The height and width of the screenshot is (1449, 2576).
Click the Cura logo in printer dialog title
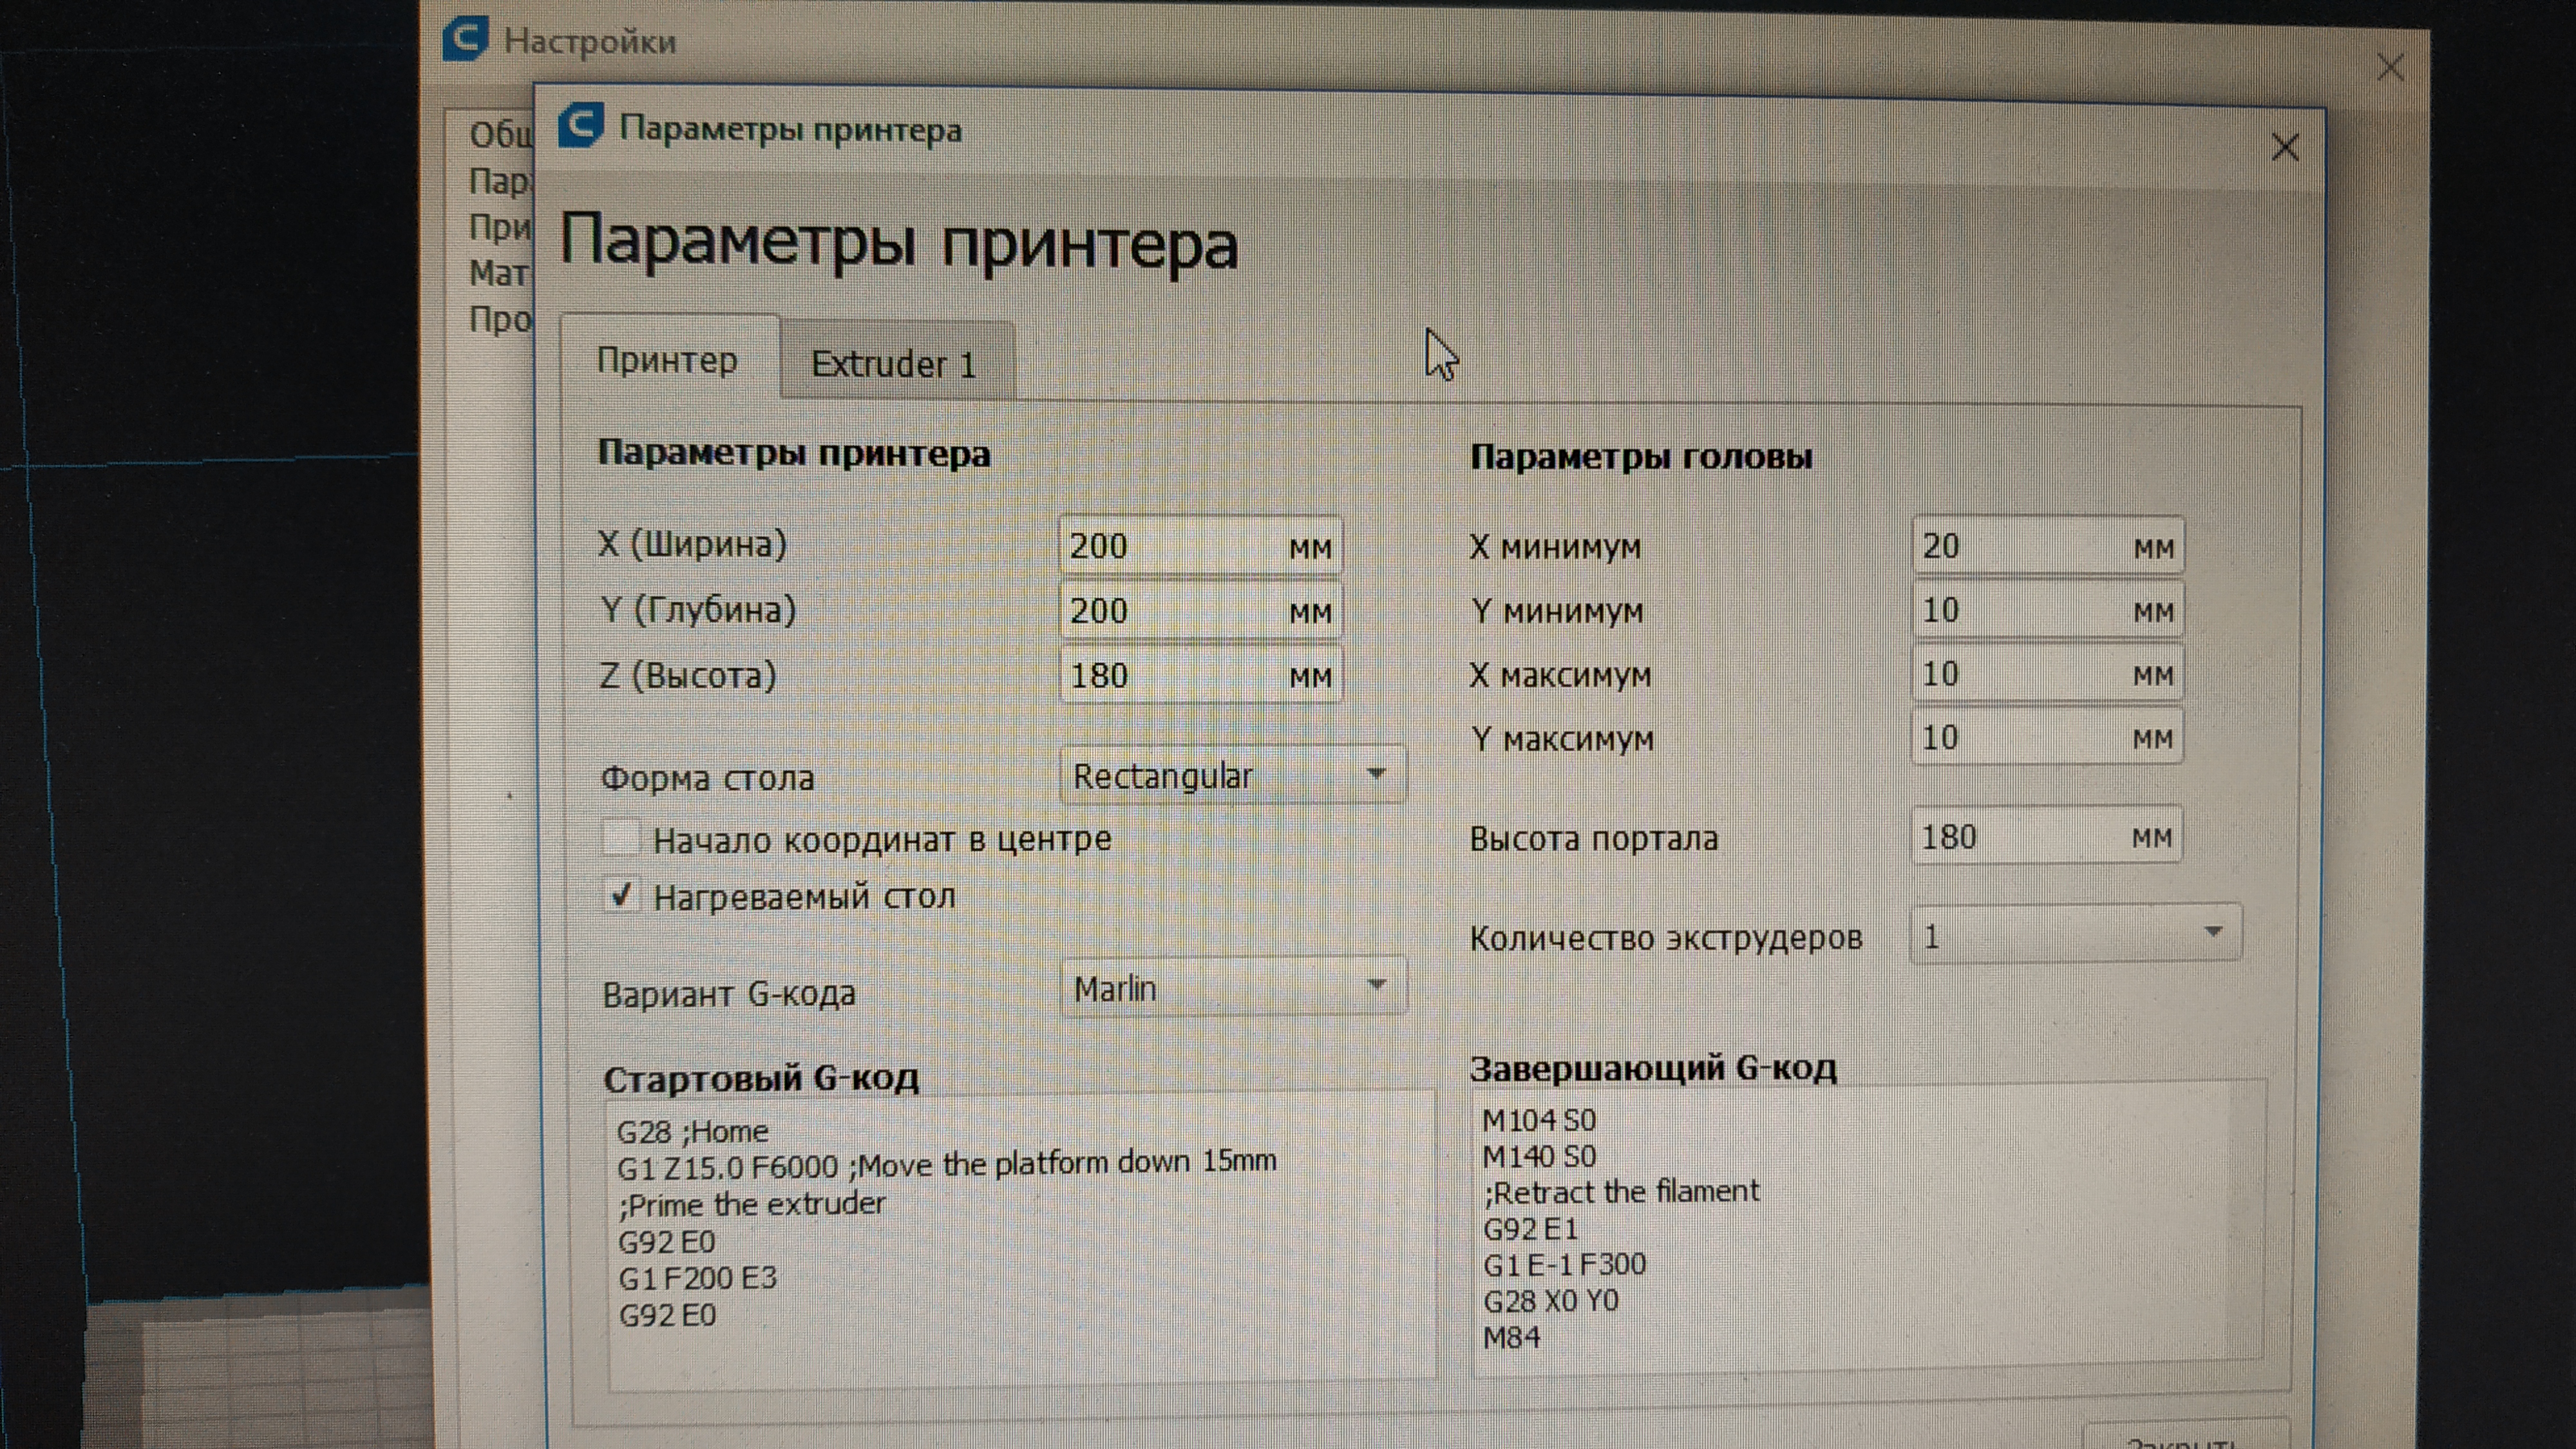(x=581, y=126)
